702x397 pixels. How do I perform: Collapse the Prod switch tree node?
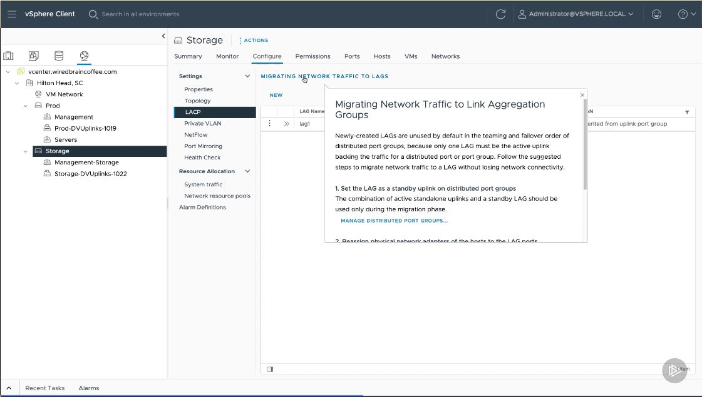[26, 106]
